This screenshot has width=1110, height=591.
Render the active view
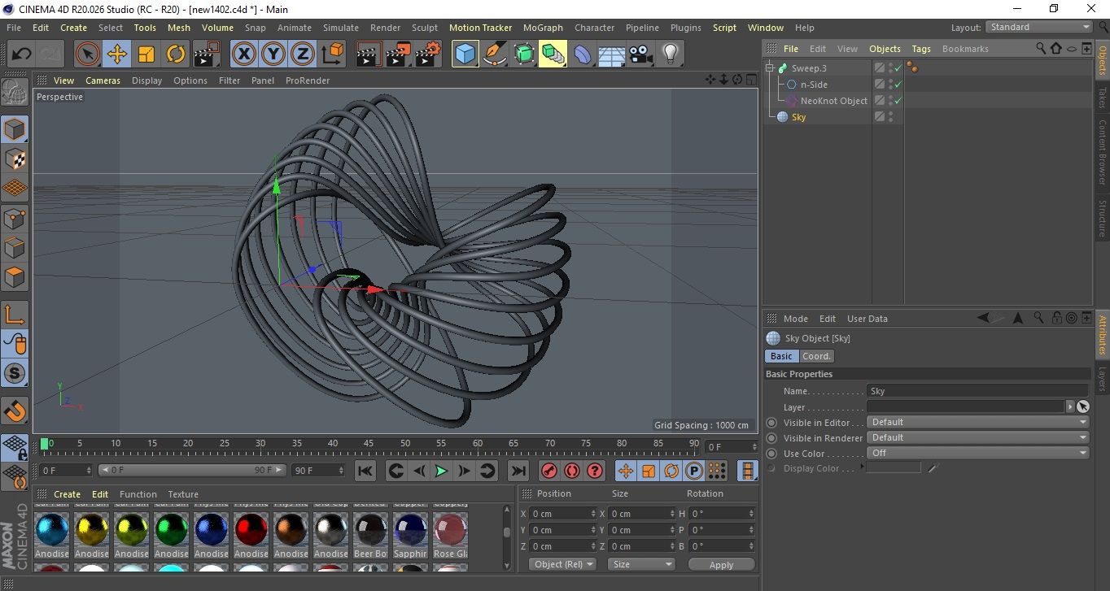[x=369, y=54]
